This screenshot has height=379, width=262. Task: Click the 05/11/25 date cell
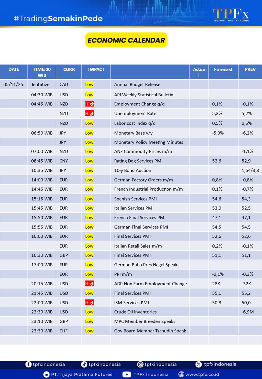(13, 85)
